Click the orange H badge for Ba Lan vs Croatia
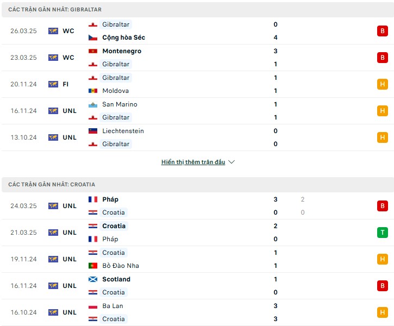Image resolution: width=394 pixels, height=326 pixels. pyautogui.click(x=382, y=312)
